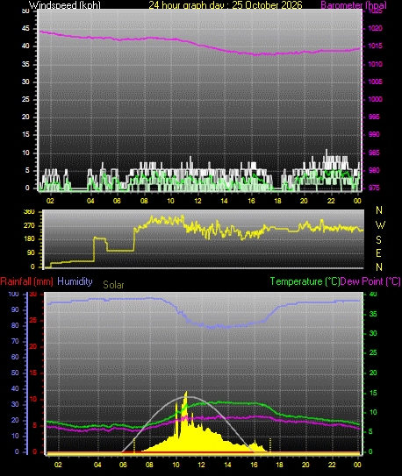This screenshot has width=402, height=476.
Task: Click hour label 18 under windspeed graph
Action: pos(277,201)
